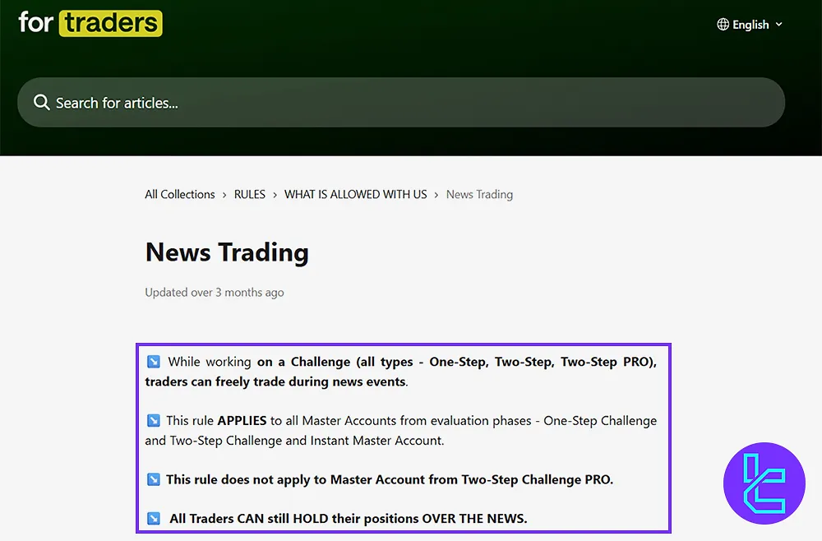
Task: Click the arrow icon before 'All Traders CAN'
Action: (154, 519)
